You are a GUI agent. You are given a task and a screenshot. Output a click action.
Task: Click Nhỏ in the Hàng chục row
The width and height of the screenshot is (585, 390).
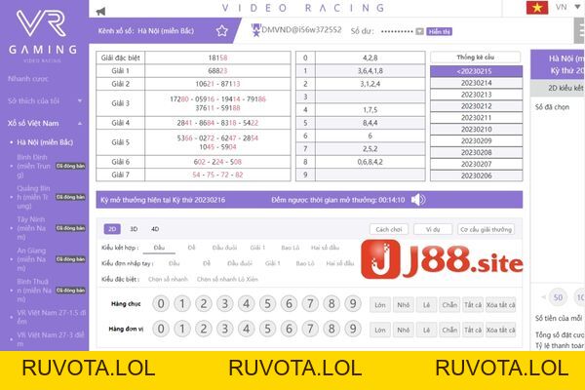(404, 305)
